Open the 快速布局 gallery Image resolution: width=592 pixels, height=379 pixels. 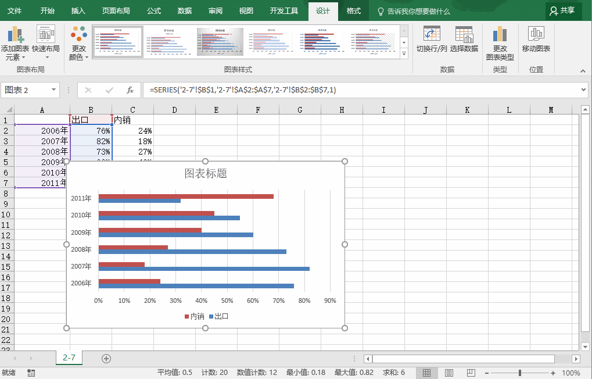pyautogui.click(x=46, y=42)
